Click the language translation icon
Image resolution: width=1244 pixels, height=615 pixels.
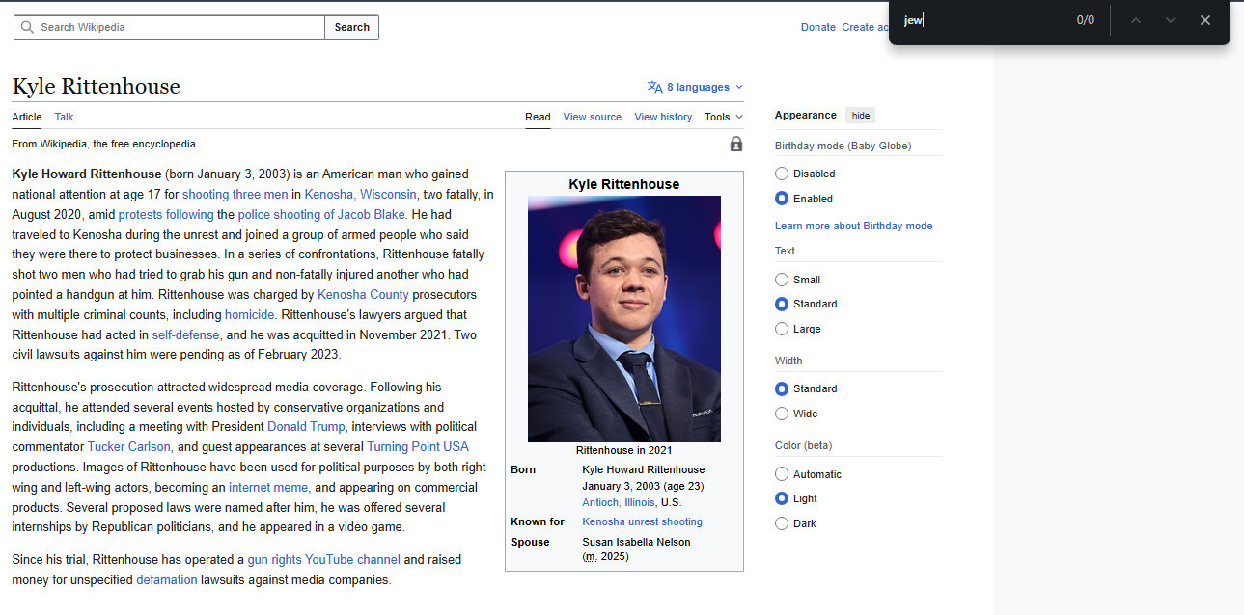pos(654,87)
